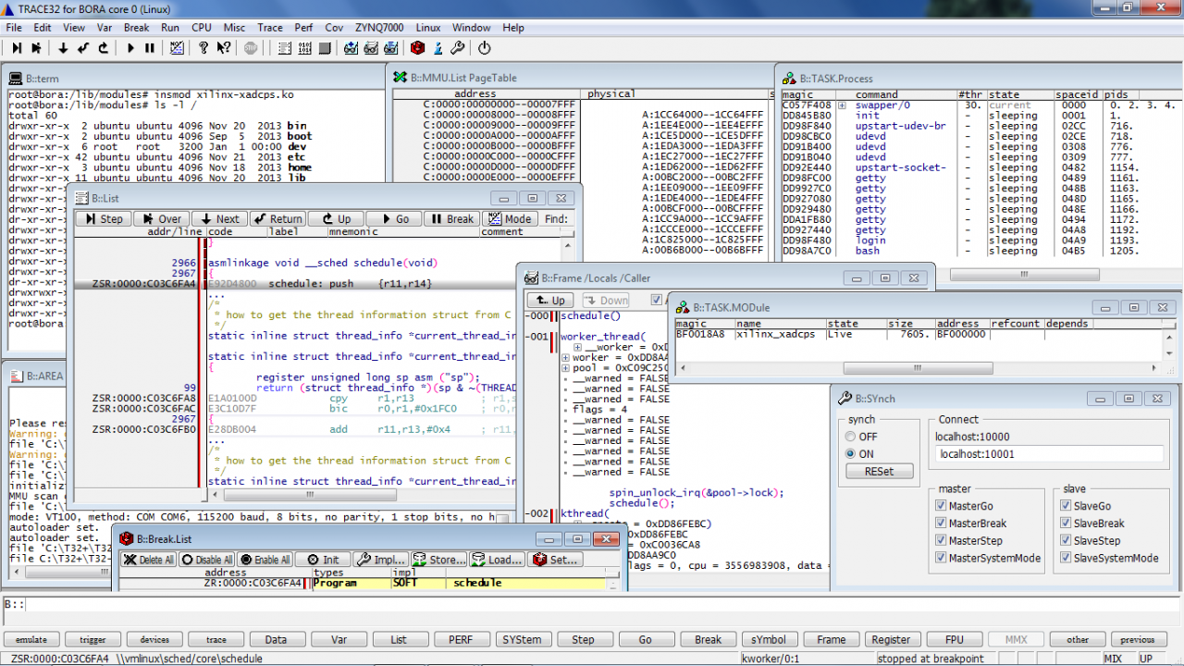
Task: Select the synch OFF radio button
Action: coord(851,437)
